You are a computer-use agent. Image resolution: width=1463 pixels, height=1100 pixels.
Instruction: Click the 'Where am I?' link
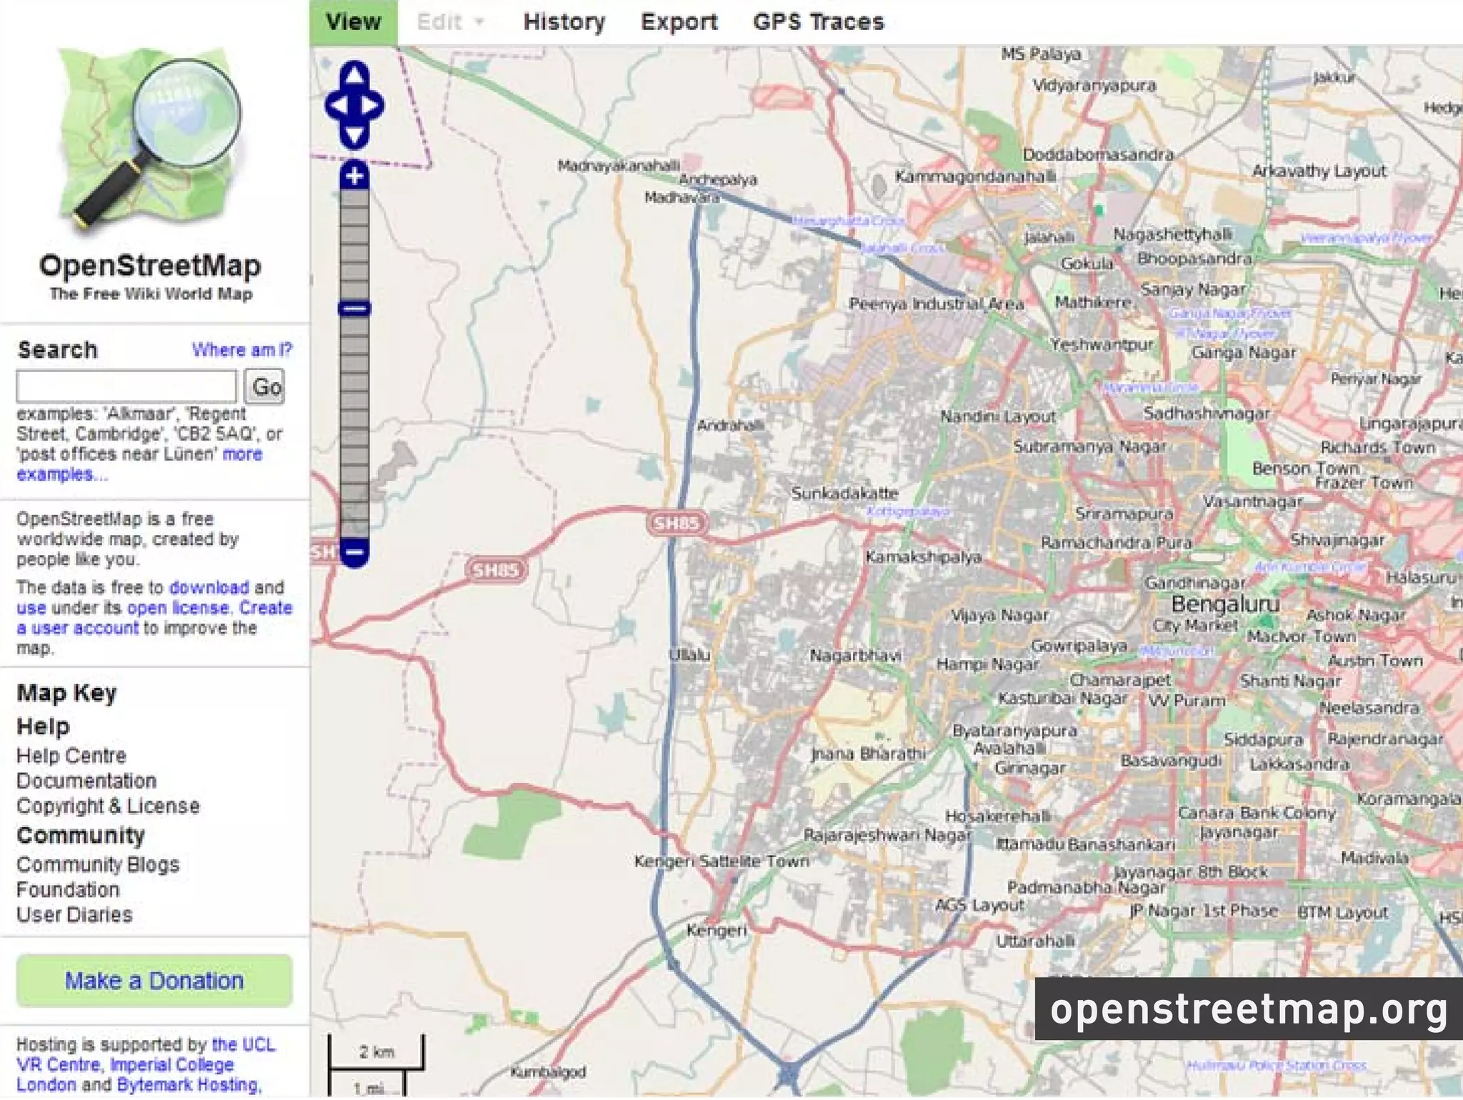(242, 350)
